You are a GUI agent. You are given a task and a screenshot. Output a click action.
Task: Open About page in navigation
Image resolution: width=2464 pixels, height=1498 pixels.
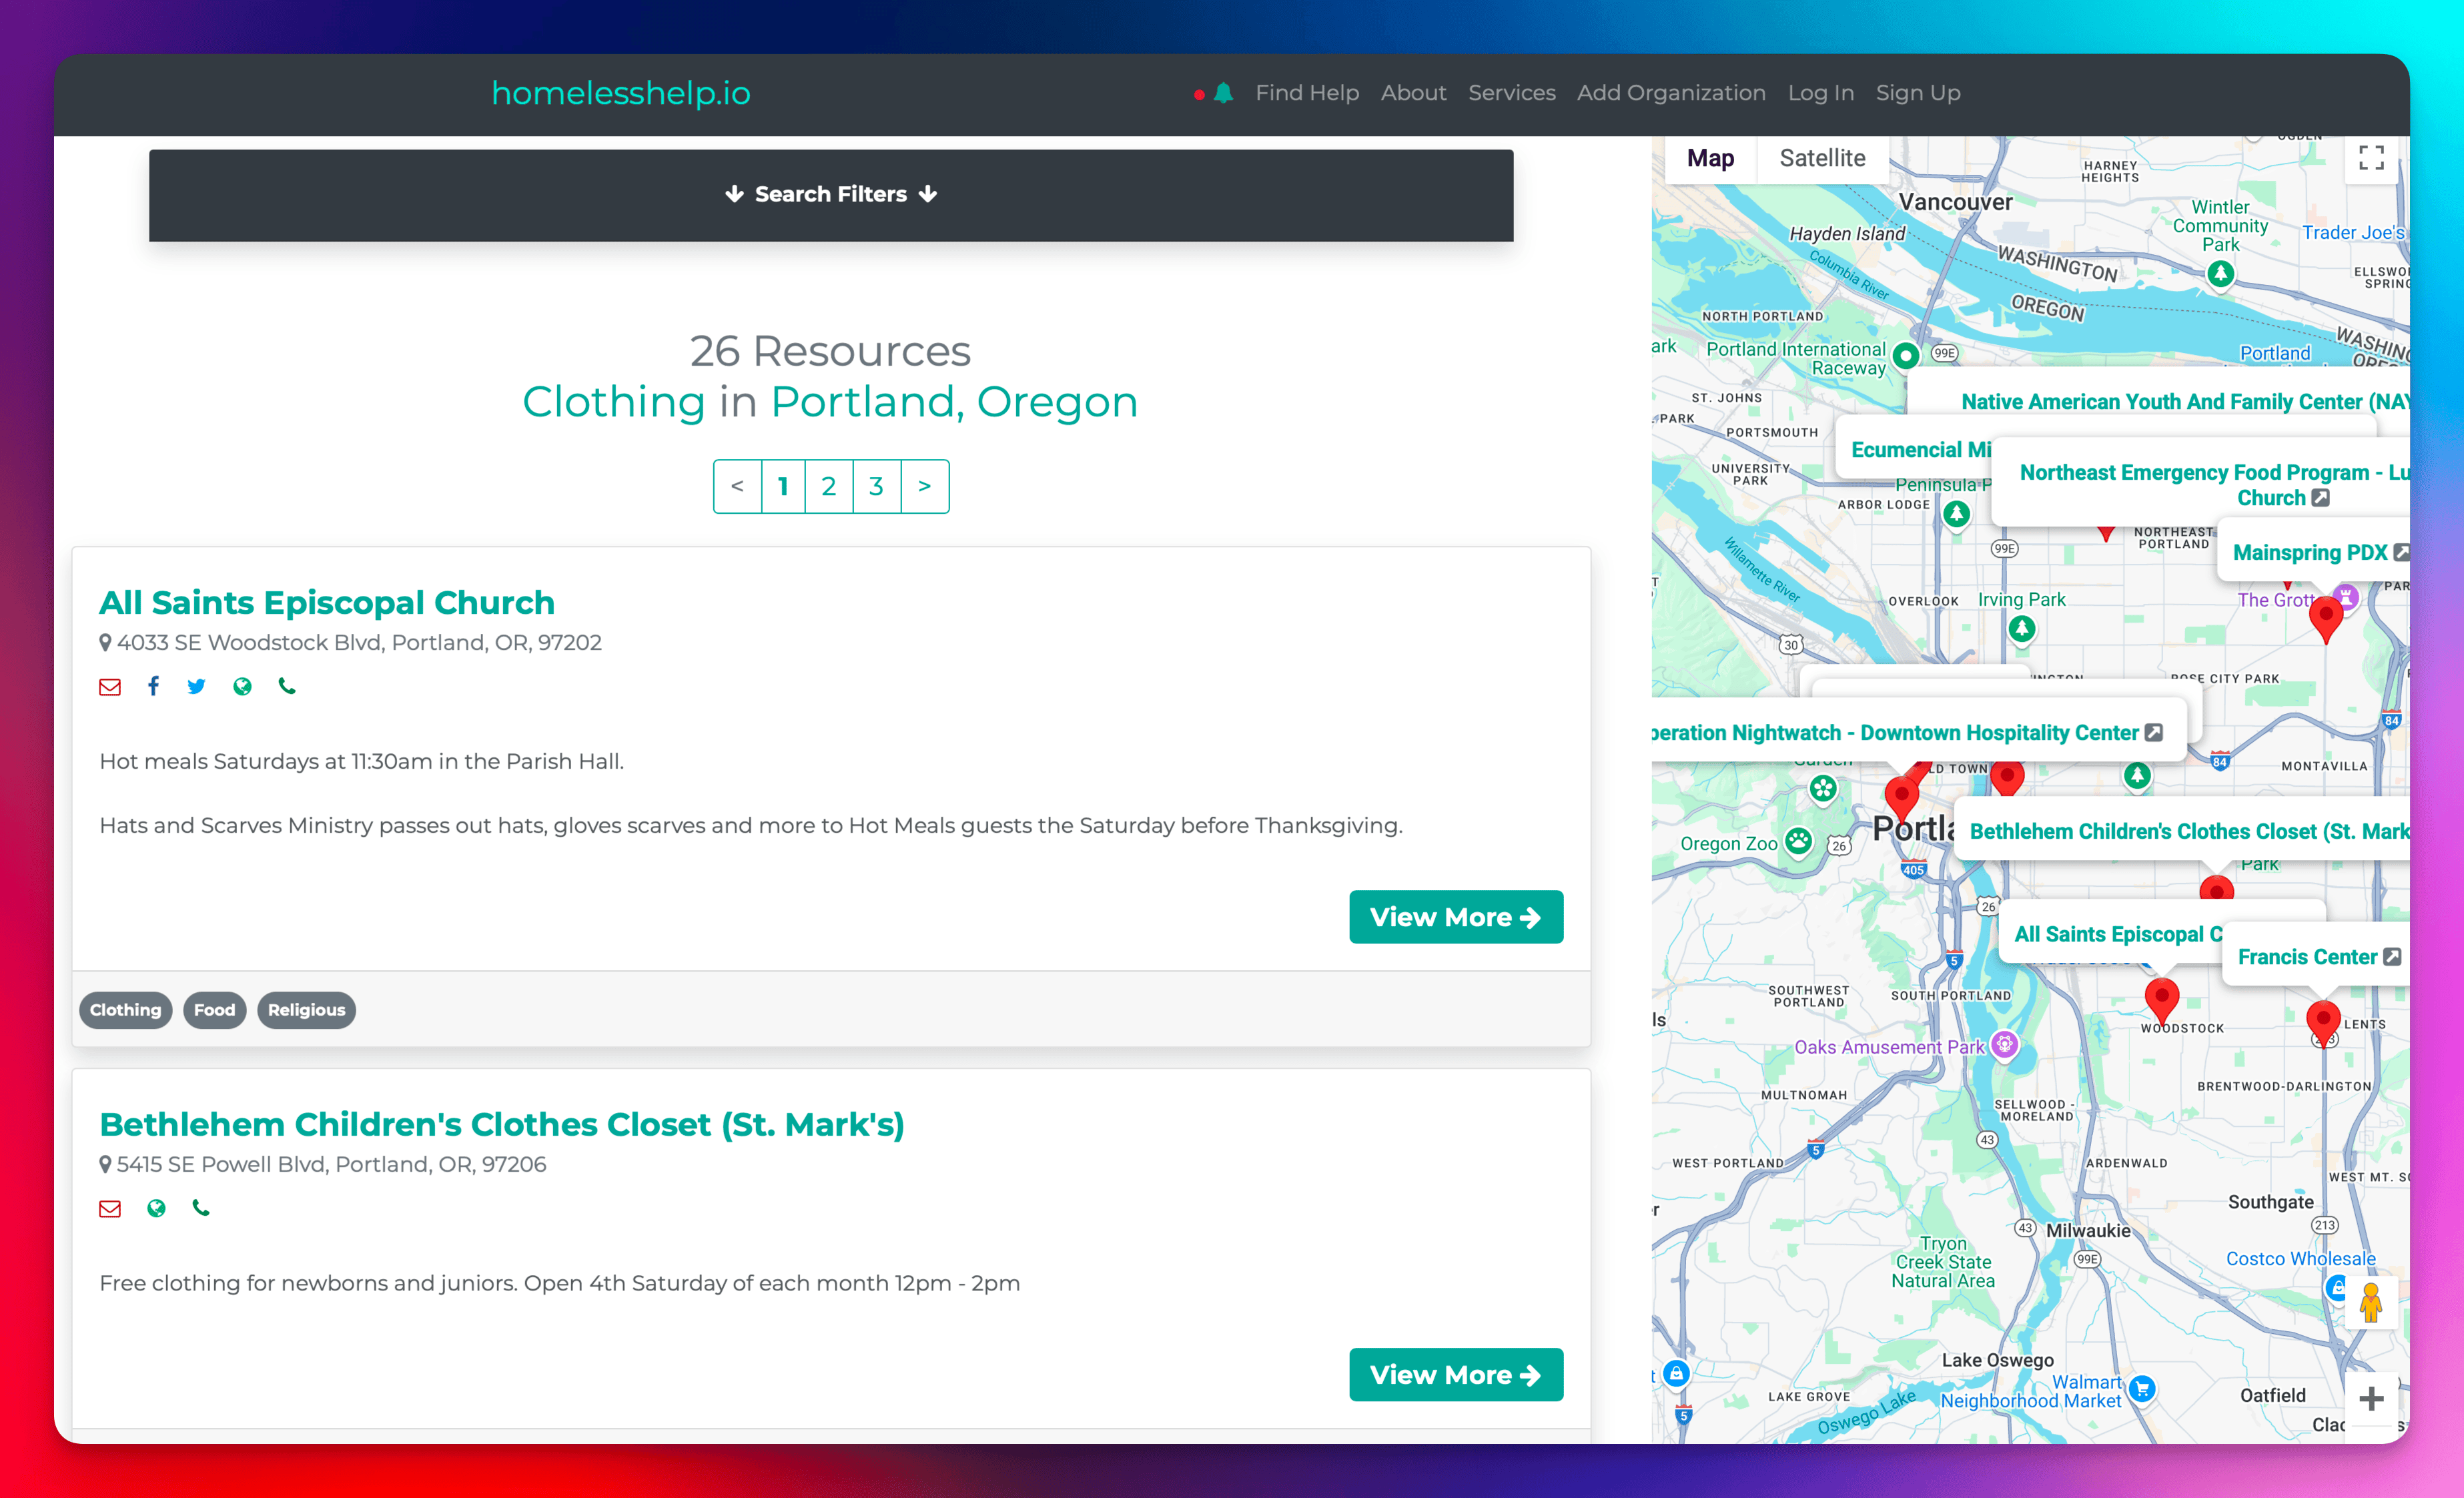(x=1413, y=93)
